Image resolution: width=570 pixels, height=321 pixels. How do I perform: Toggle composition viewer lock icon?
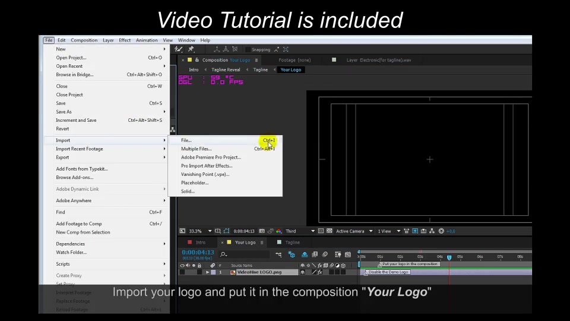pos(197,60)
